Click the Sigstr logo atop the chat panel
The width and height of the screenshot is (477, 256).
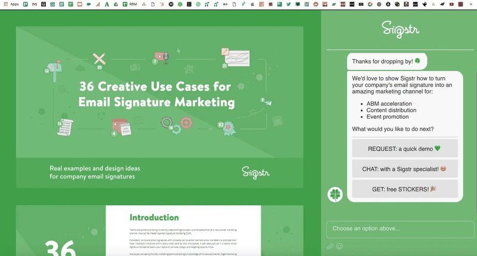(400, 29)
